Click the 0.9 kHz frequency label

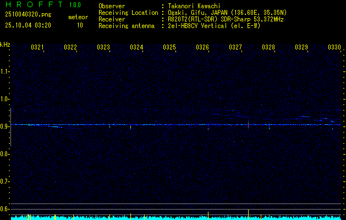tap(4, 127)
